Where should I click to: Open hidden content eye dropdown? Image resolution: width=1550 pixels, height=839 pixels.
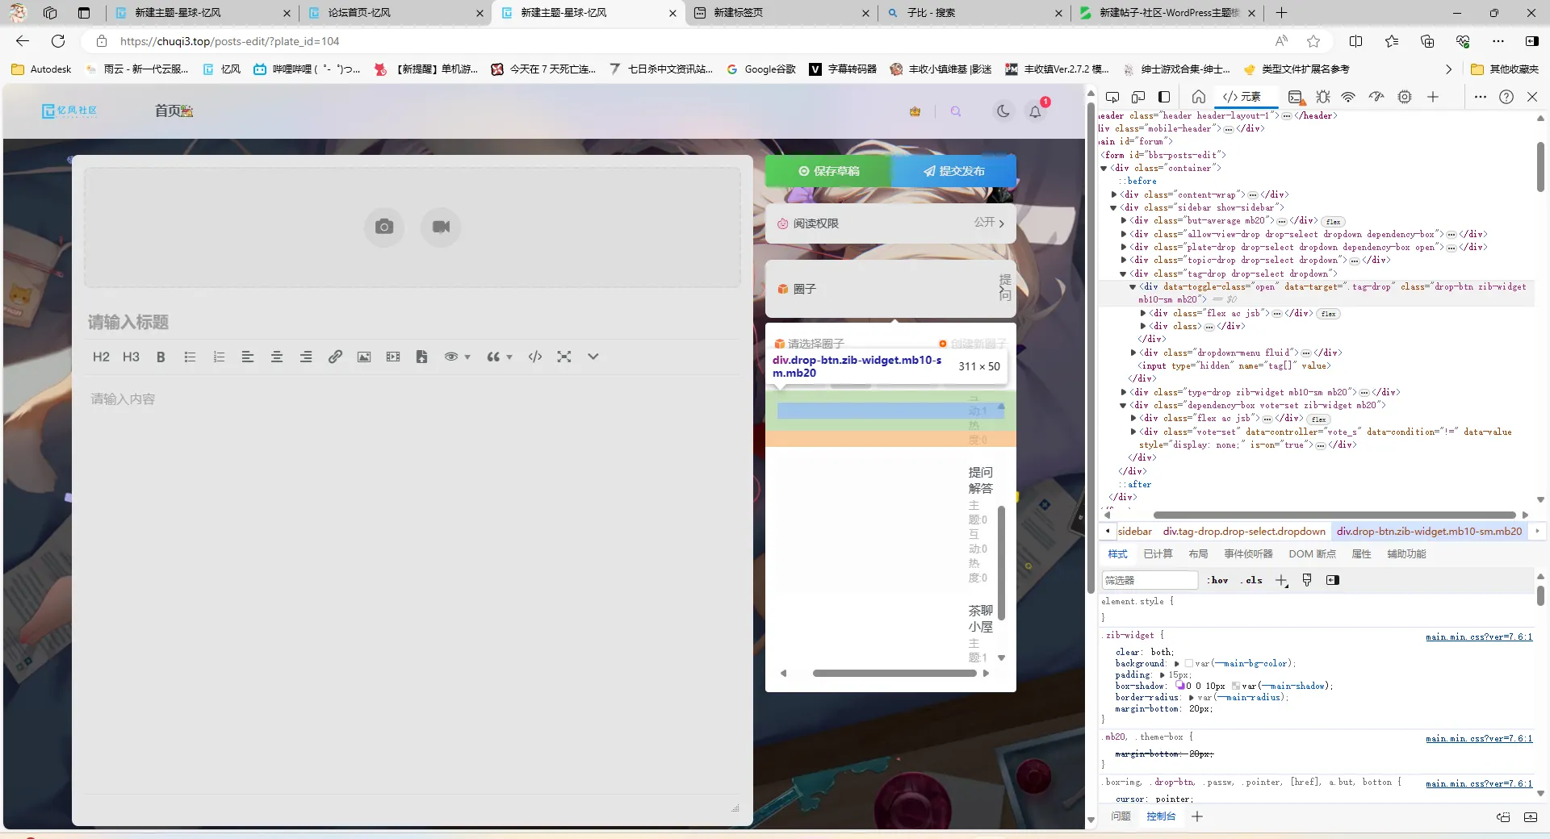(x=457, y=357)
